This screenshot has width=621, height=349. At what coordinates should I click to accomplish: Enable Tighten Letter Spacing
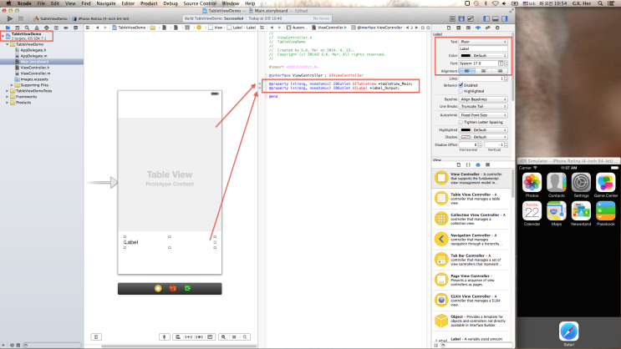tap(461, 122)
